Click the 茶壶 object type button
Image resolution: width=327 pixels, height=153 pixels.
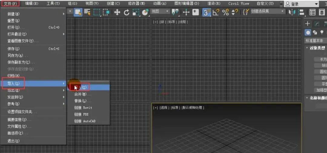pyautogui.click(x=321, y=84)
